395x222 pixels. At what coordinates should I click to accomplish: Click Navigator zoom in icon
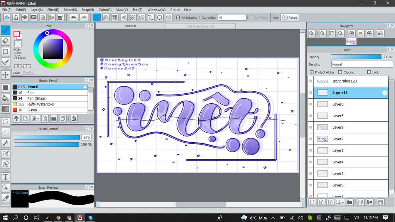tap(322, 33)
